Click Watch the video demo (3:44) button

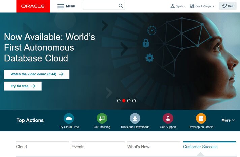[x=37, y=74]
